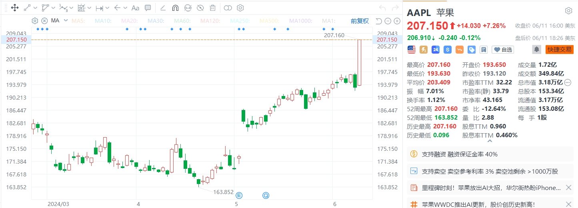Click the text annotation Aa tool
Screen dimensions: 578x208
[x=135, y=8]
